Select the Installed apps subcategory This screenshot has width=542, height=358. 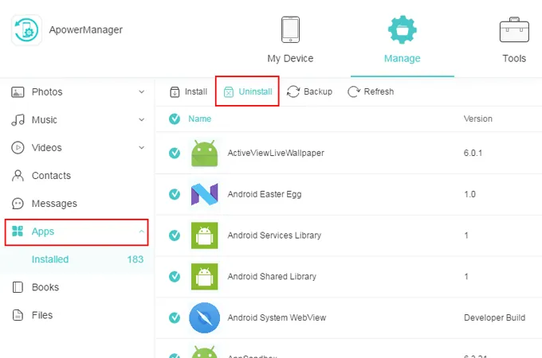tap(50, 259)
